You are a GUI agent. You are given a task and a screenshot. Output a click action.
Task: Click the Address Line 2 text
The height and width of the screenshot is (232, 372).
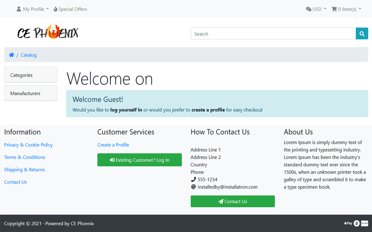pyautogui.click(x=206, y=157)
